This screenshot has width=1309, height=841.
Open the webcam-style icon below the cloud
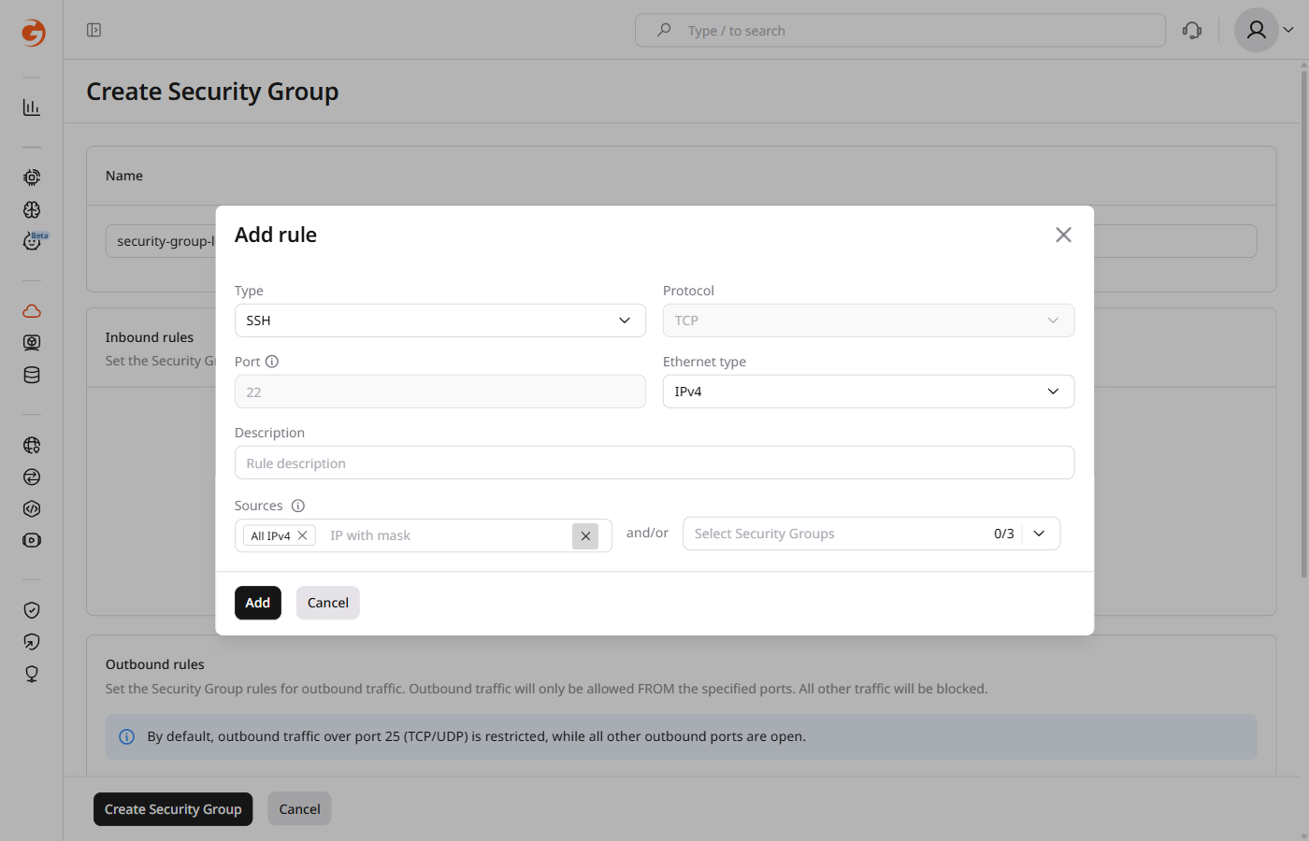click(x=32, y=343)
